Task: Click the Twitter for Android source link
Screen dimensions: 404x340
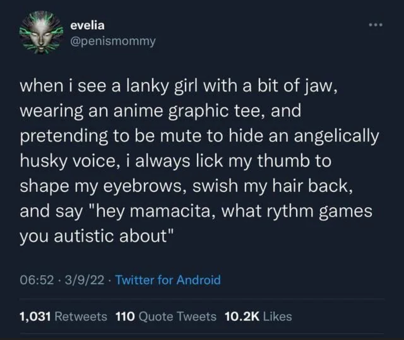Action: click(168, 280)
